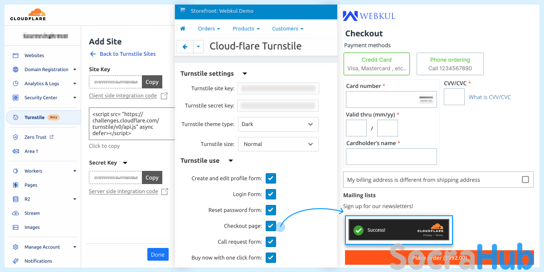Click the Card number input field
The width and height of the screenshot is (544, 272).
(x=391, y=99)
